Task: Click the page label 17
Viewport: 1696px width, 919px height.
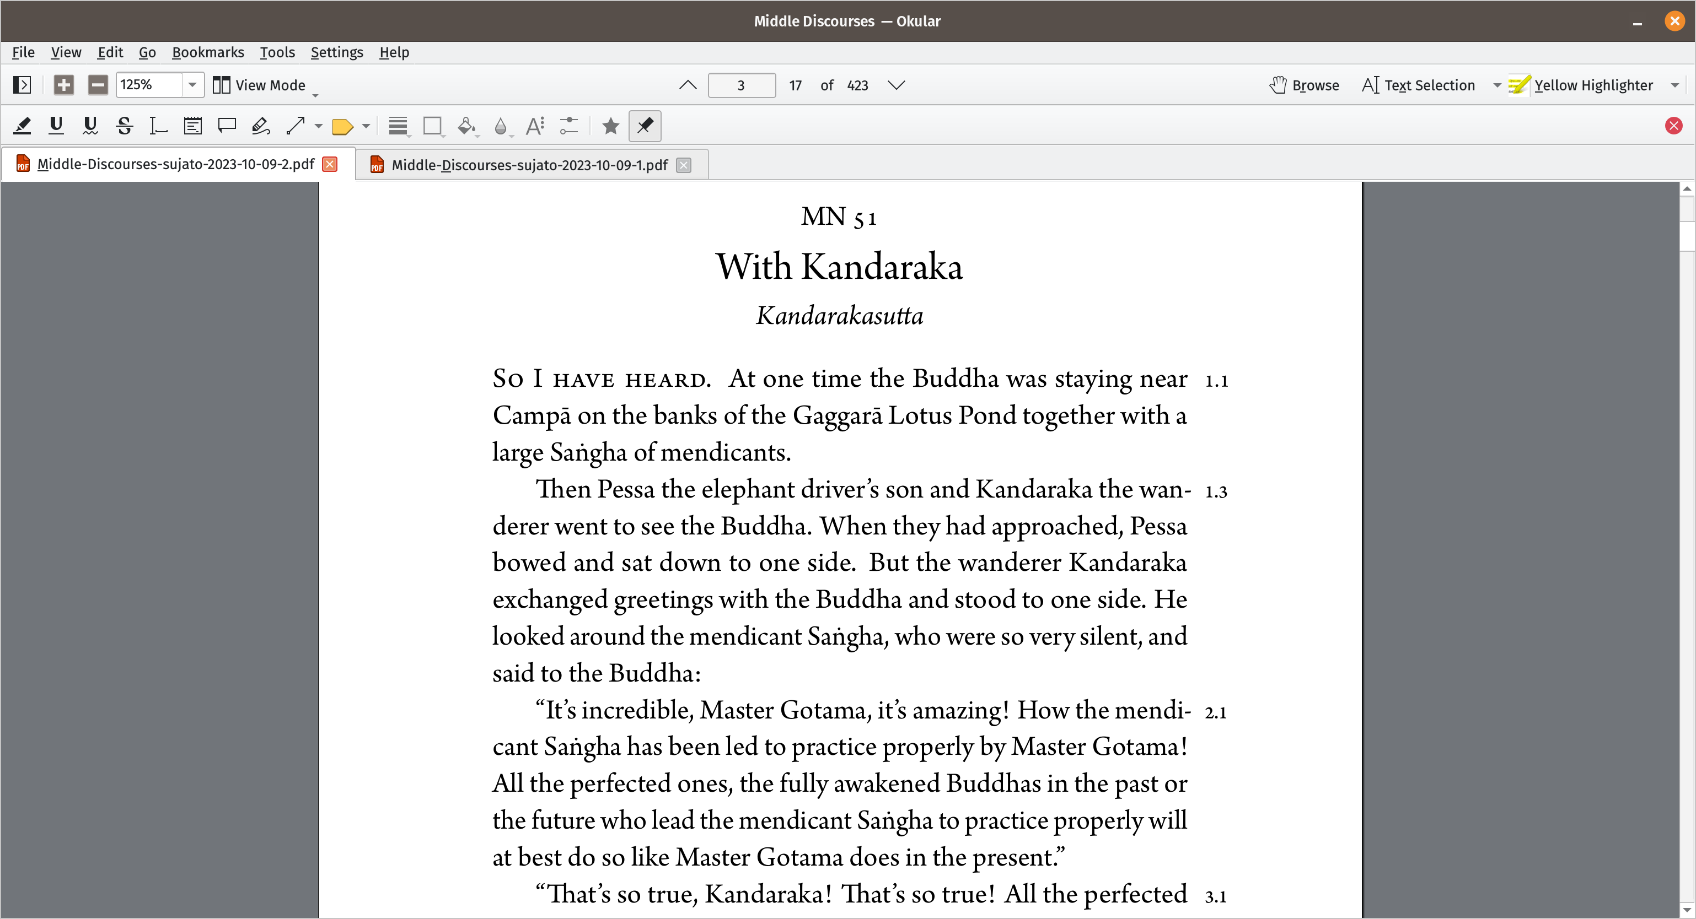Action: point(795,85)
